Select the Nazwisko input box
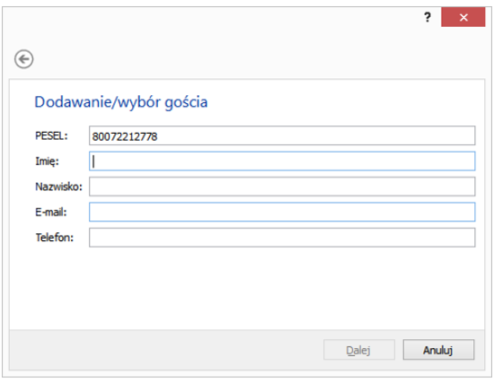494x382 pixels. click(282, 187)
